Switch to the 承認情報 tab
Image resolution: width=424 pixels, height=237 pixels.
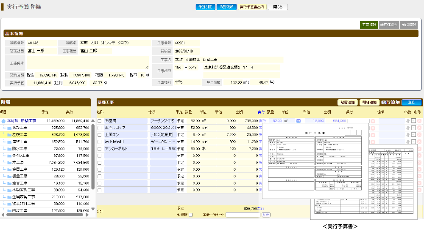click(409, 25)
